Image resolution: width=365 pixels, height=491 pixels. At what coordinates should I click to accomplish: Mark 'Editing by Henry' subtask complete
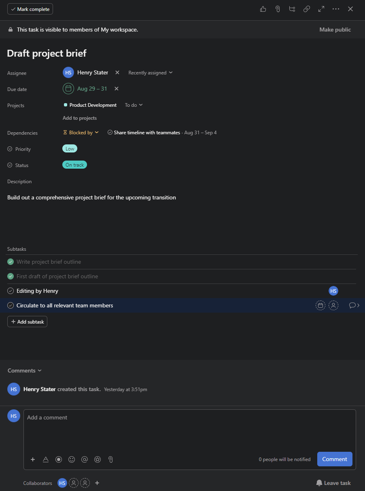(11, 291)
